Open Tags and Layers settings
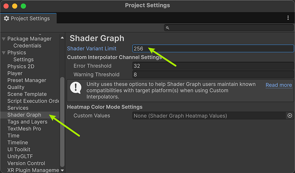The image size is (295, 173). point(27,122)
